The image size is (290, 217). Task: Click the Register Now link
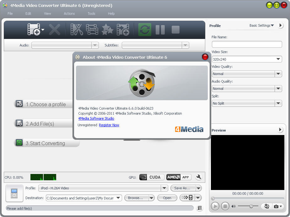[109, 125]
